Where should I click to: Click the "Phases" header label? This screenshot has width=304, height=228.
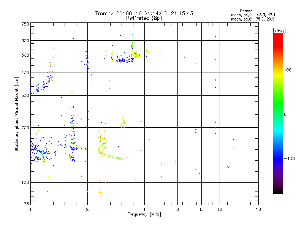[x=246, y=11]
